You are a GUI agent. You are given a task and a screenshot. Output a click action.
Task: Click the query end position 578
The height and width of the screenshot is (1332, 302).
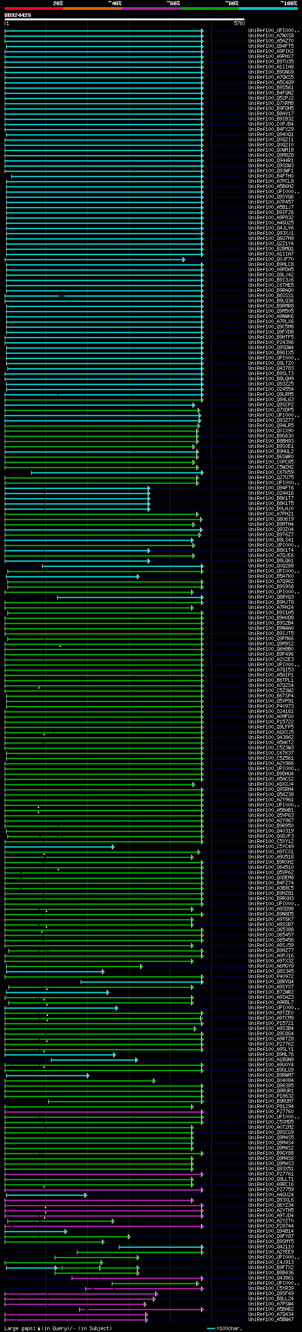click(x=238, y=23)
